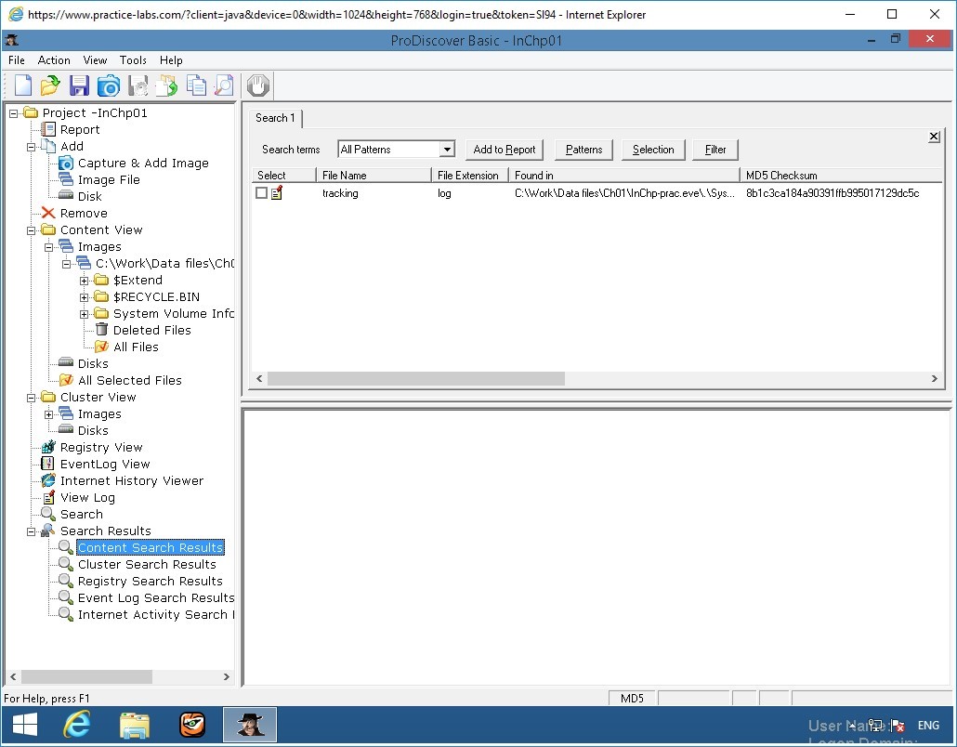Collapse the Search Results node
This screenshot has height=747, width=957.
click(x=32, y=531)
